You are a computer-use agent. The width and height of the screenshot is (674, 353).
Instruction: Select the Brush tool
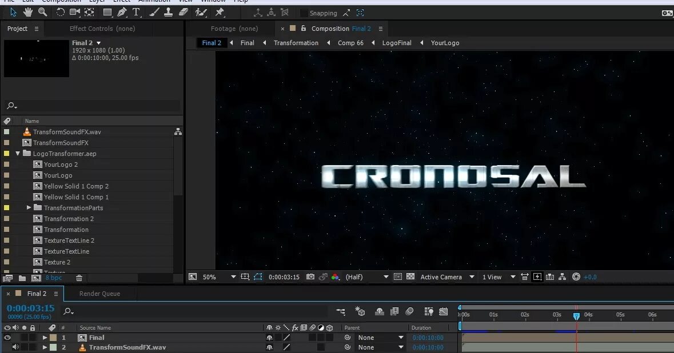[154, 13]
